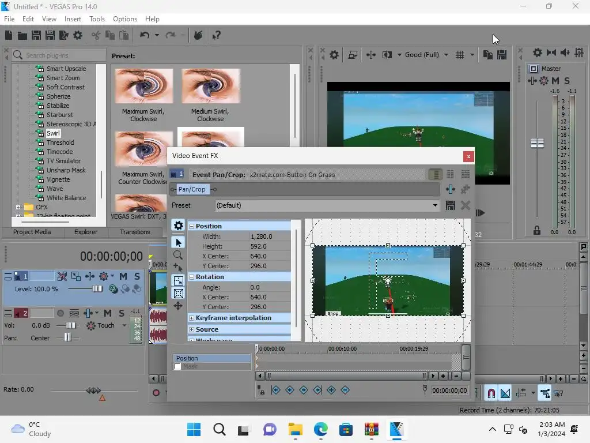The image size is (590, 443).
Task: Open a project with the folder icon
Action: [x=22, y=35]
